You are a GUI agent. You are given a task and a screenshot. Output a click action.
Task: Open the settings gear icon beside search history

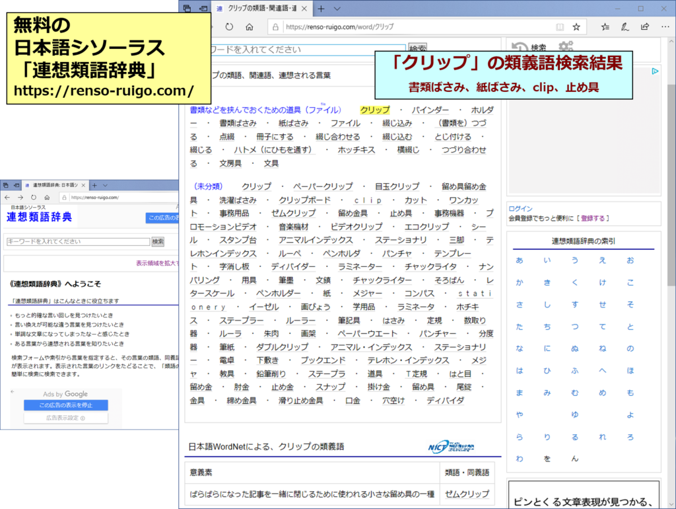565,48
